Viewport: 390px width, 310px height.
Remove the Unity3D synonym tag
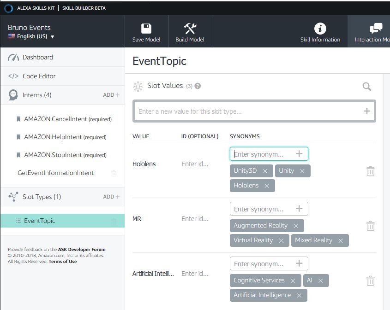coord(265,171)
